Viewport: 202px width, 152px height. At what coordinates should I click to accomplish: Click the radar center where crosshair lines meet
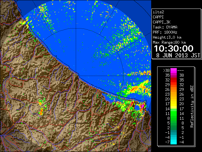pos(76,76)
